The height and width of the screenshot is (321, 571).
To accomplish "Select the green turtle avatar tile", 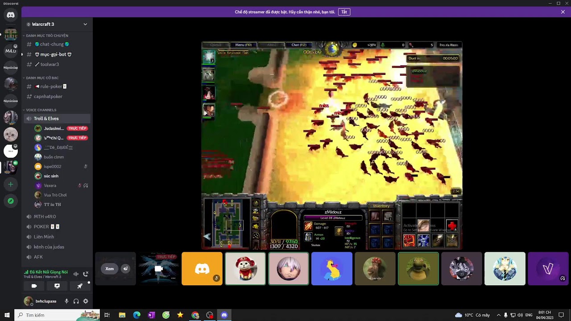I will 418,269.
